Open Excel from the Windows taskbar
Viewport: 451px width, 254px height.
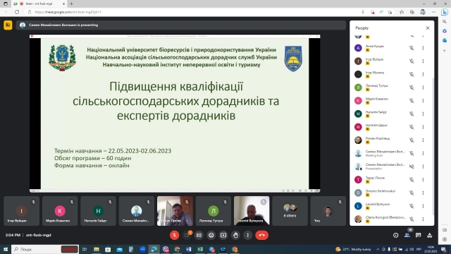click(200, 249)
